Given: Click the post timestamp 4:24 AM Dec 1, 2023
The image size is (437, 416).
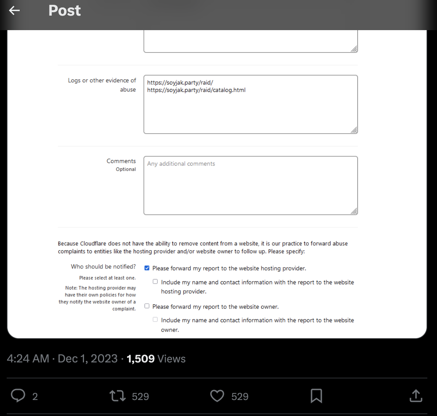Looking at the screenshot, I should click(x=62, y=359).
